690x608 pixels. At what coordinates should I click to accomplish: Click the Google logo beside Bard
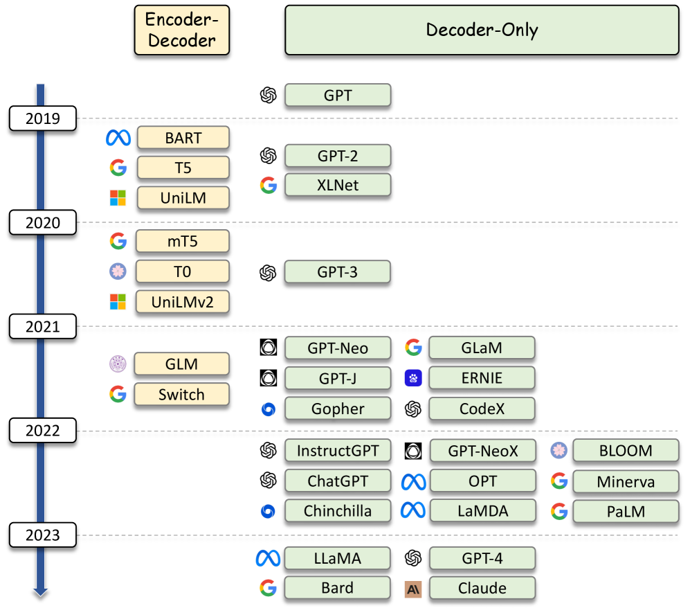click(268, 588)
